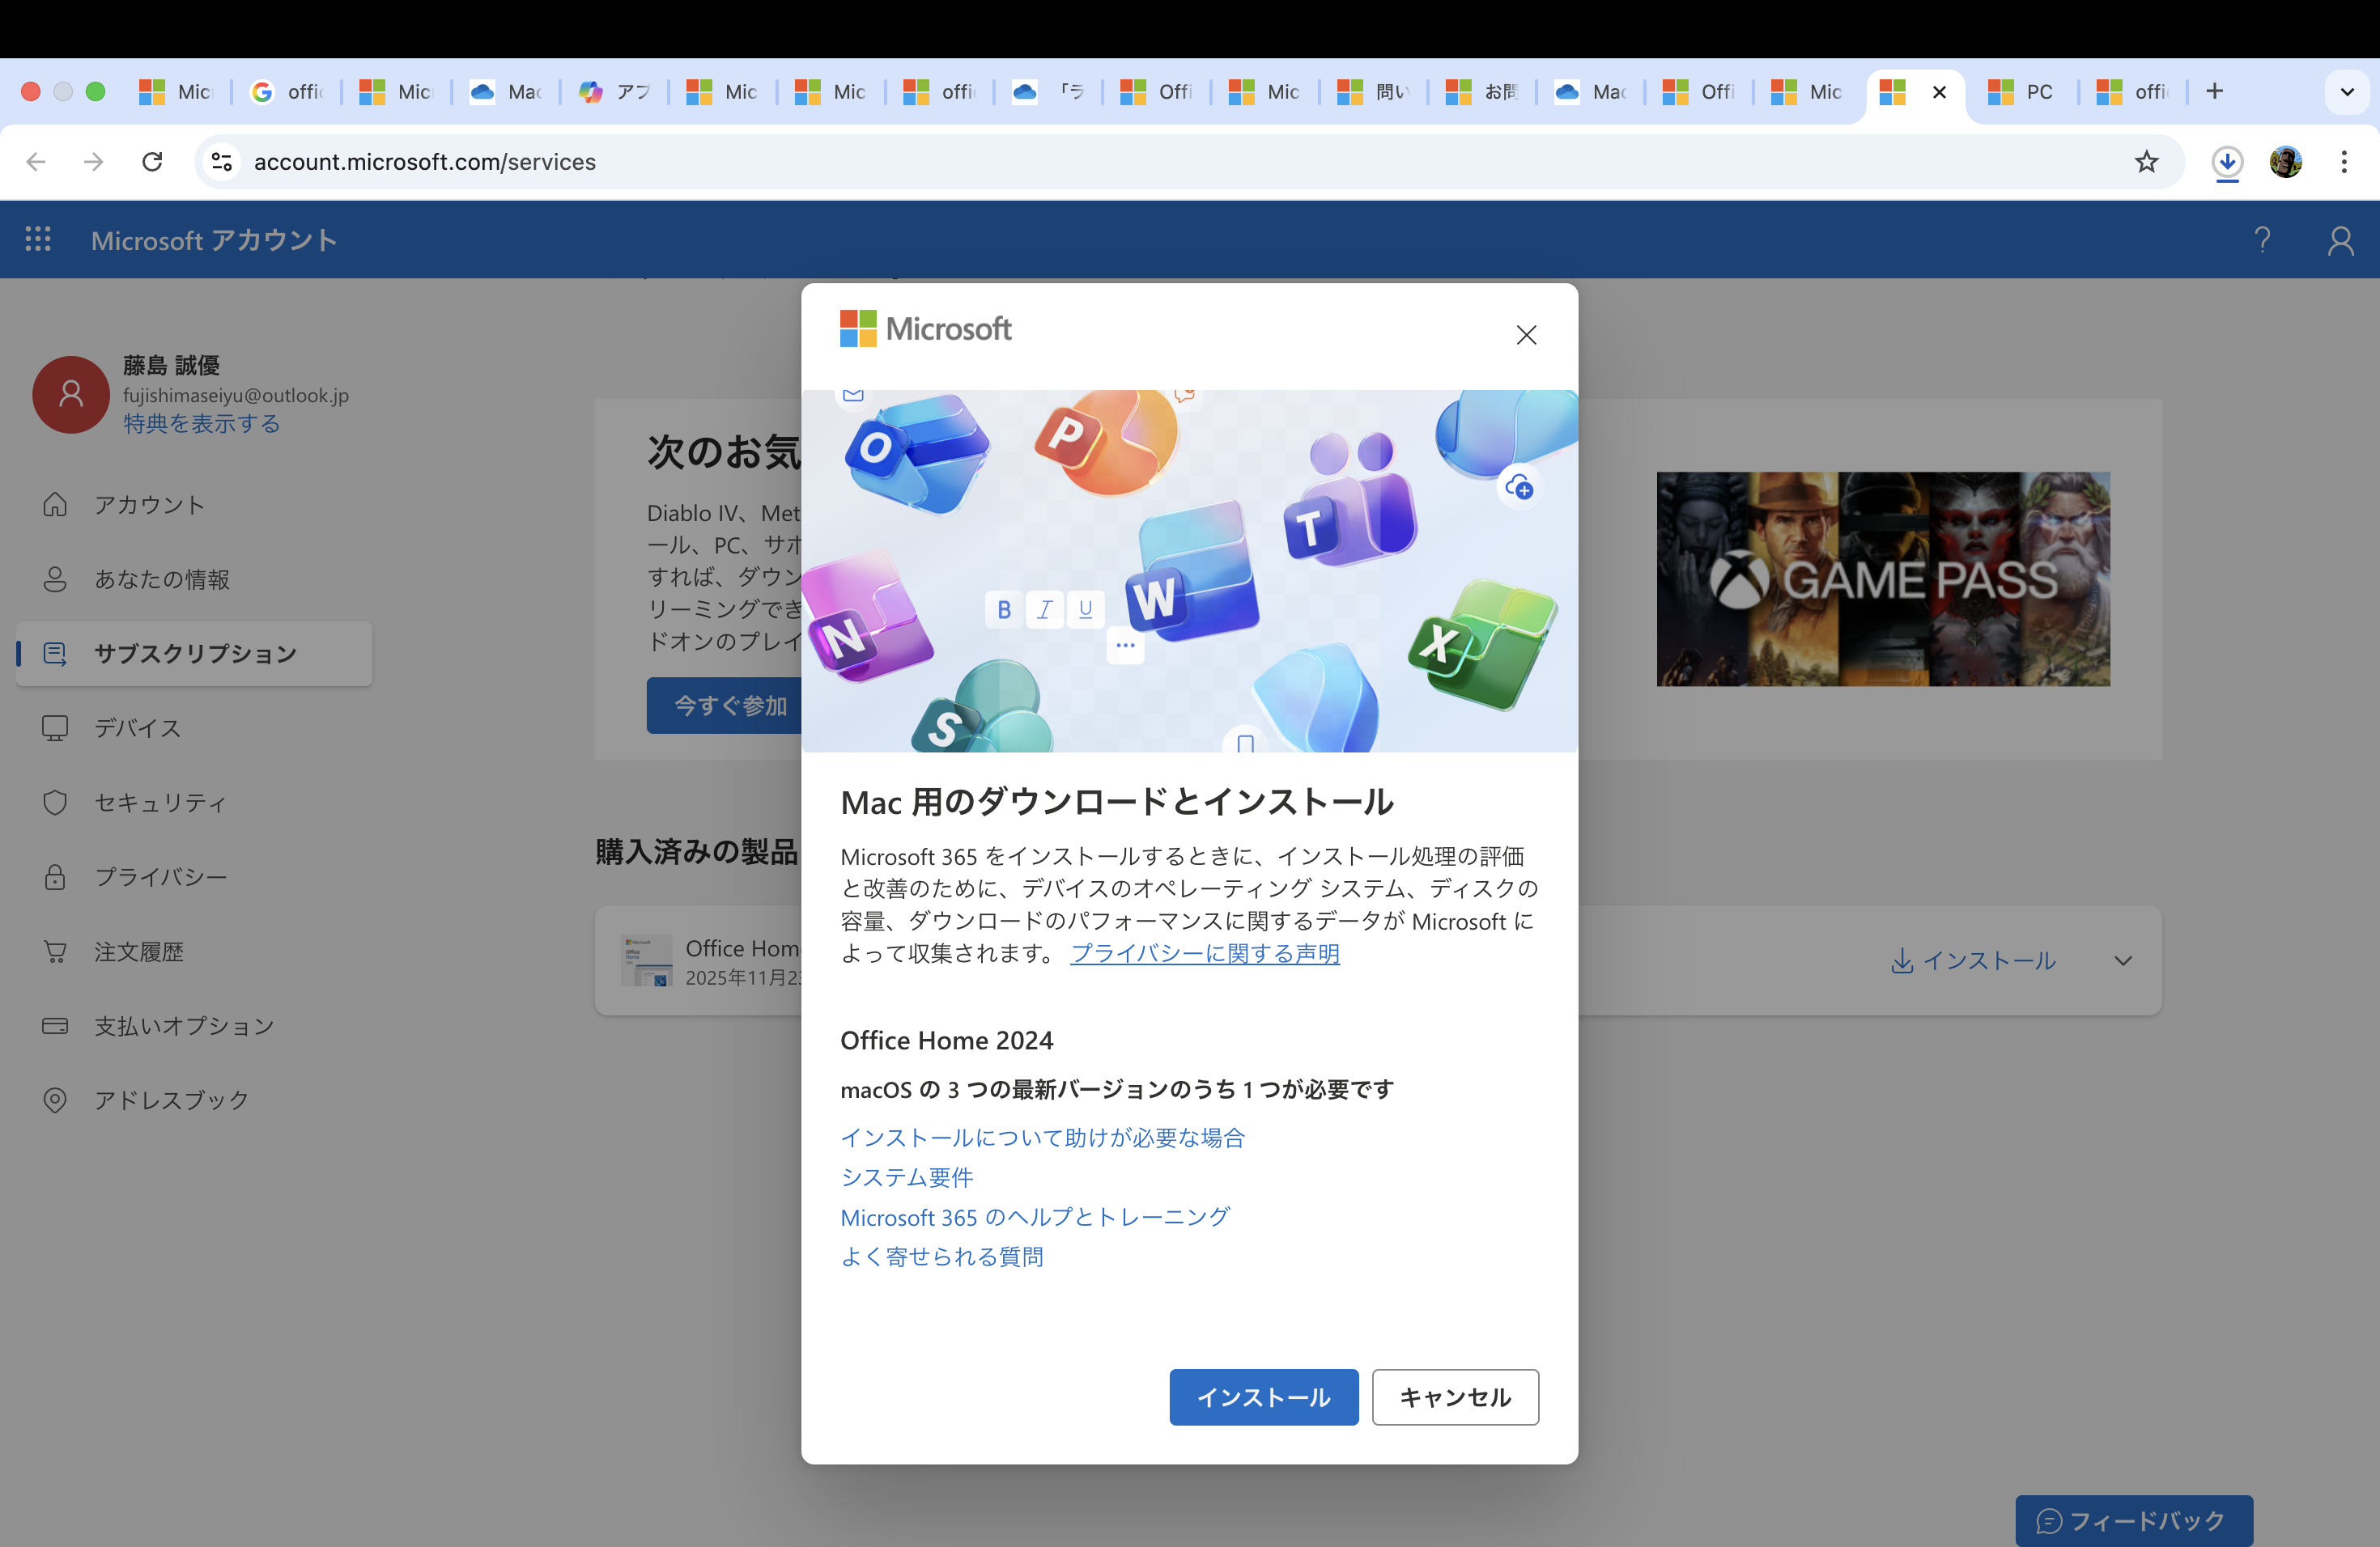
Task: Go back to the previous page
Action: (x=36, y=162)
